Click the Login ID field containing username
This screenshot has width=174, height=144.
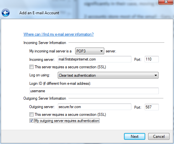click(94, 91)
